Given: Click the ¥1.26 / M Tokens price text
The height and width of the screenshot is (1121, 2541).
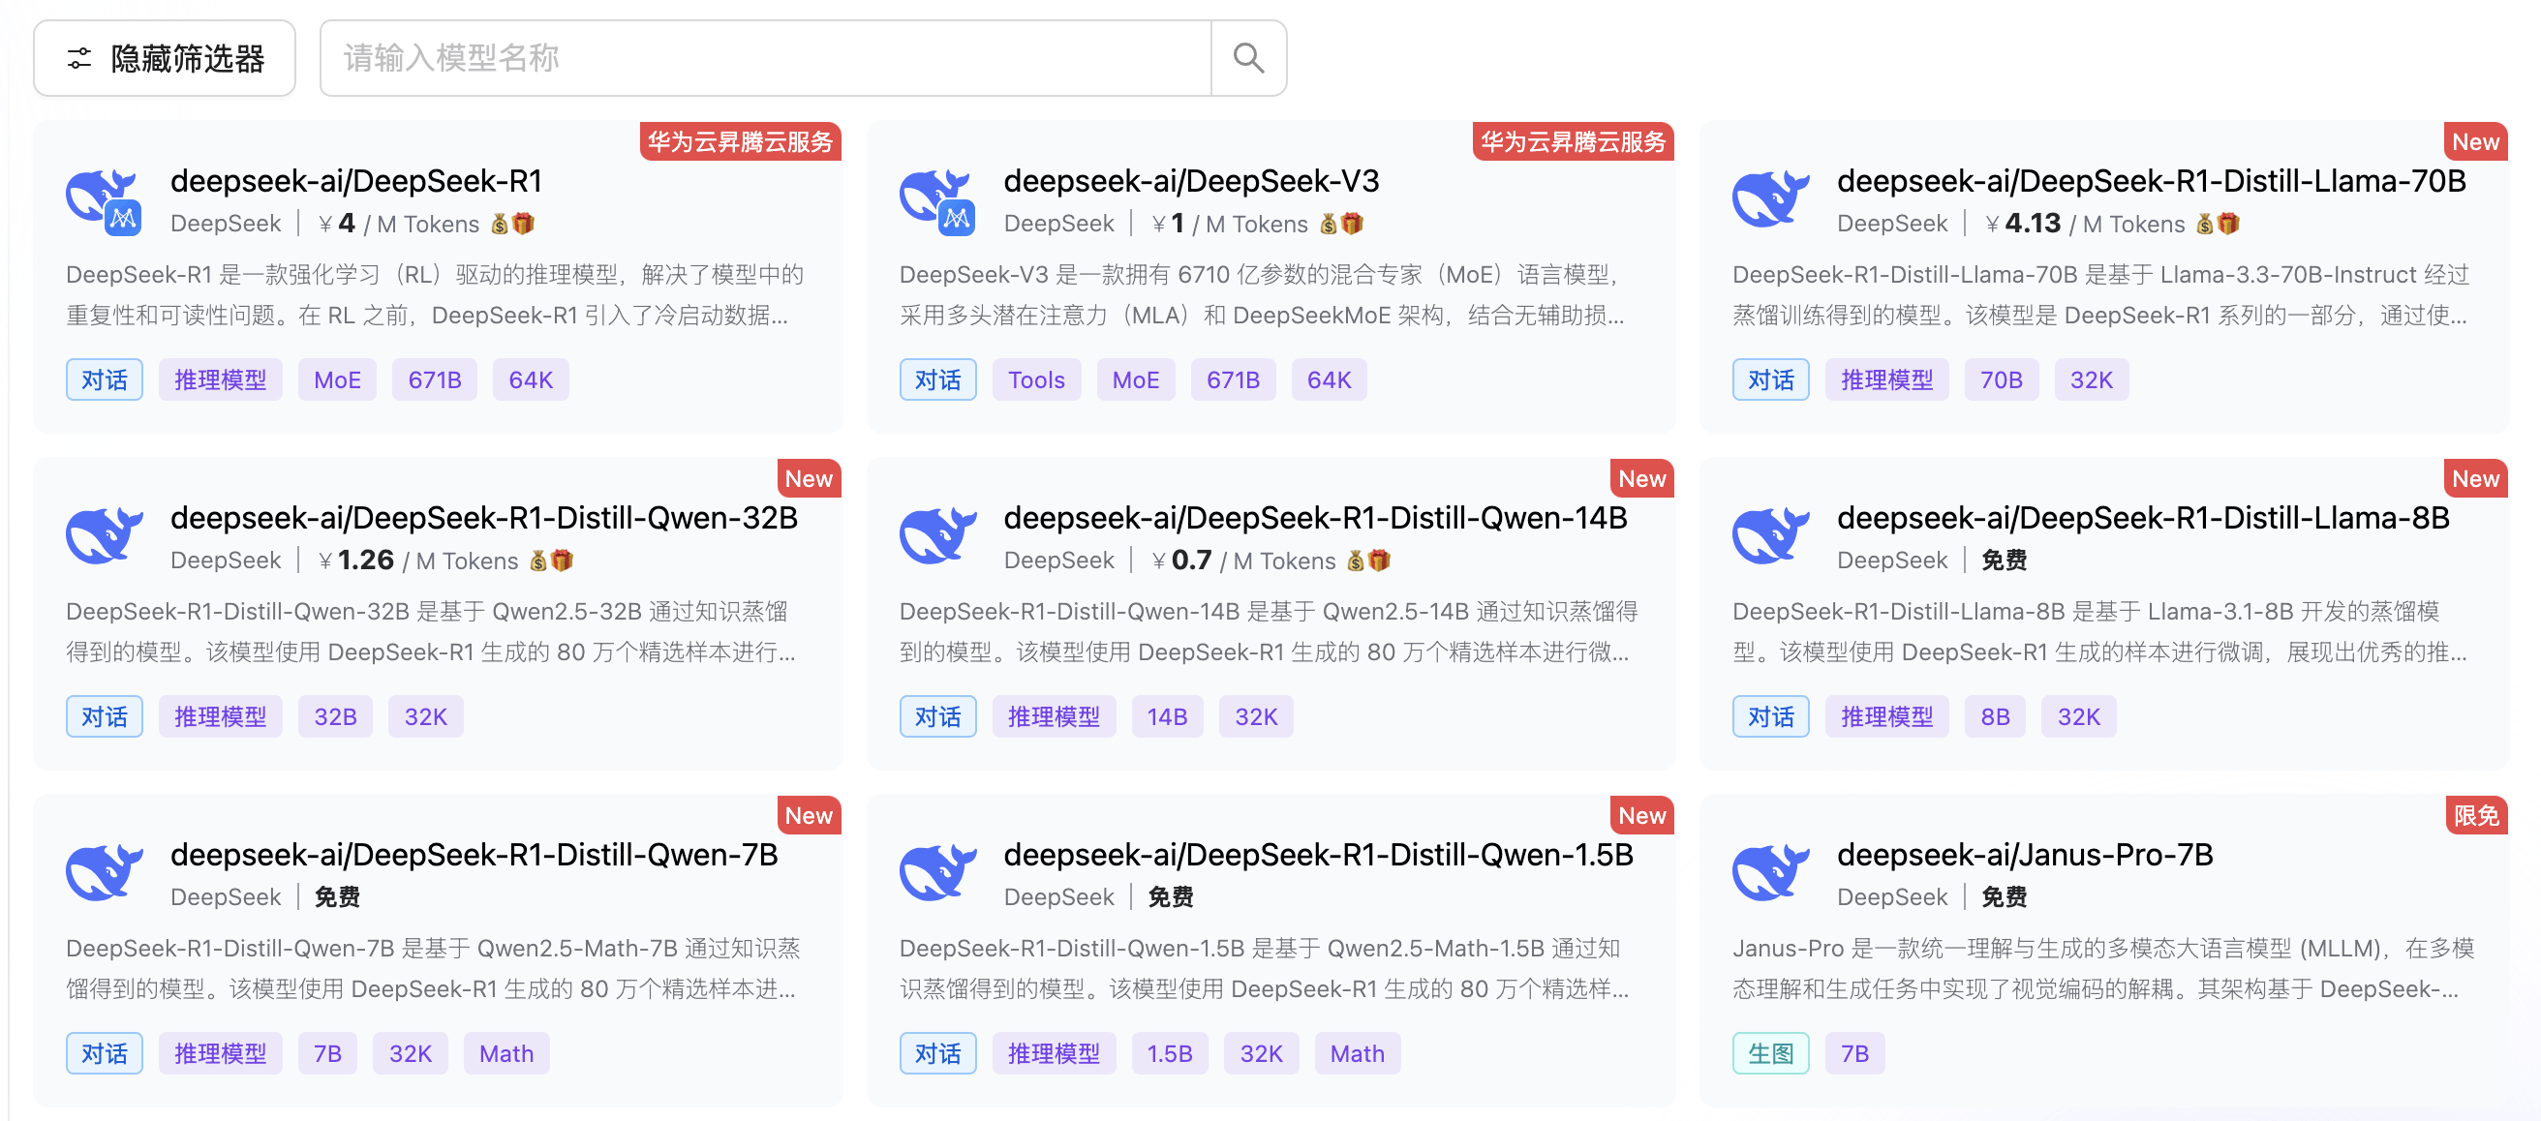Looking at the screenshot, I should tap(418, 560).
